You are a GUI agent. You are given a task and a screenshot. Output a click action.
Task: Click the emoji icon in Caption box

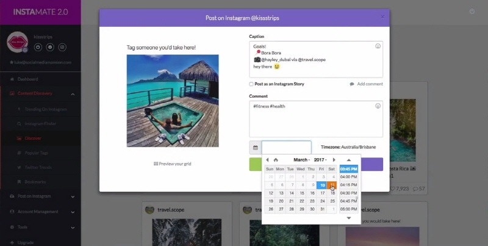click(378, 46)
